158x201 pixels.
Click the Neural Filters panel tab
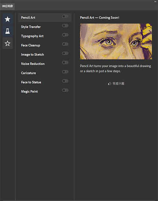point(7,6)
